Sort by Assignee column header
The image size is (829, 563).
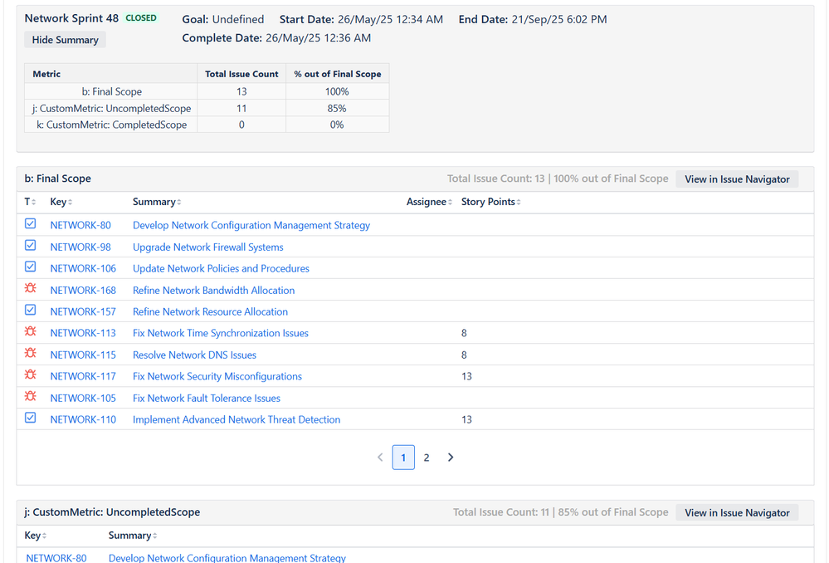point(429,202)
